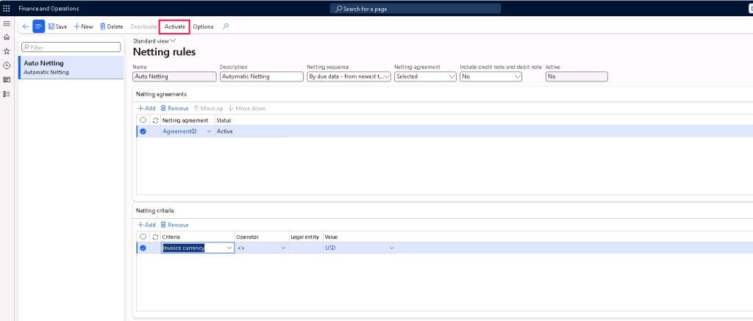The height and width of the screenshot is (321, 753).
Task: Select all rows in Netting agreements grid
Action: pos(143,120)
